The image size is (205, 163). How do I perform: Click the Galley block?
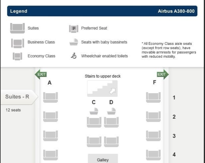(x=103, y=158)
